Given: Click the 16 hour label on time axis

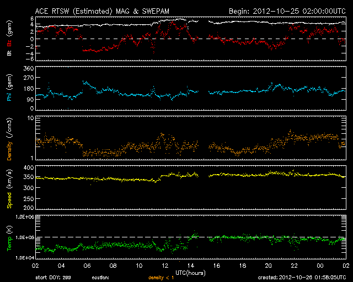Looking at the screenshot, I should (x=217, y=265).
